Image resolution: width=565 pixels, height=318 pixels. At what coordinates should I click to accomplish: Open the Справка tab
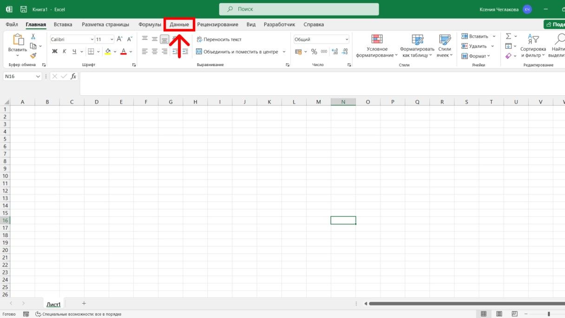pyautogui.click(x=314, y=25)
